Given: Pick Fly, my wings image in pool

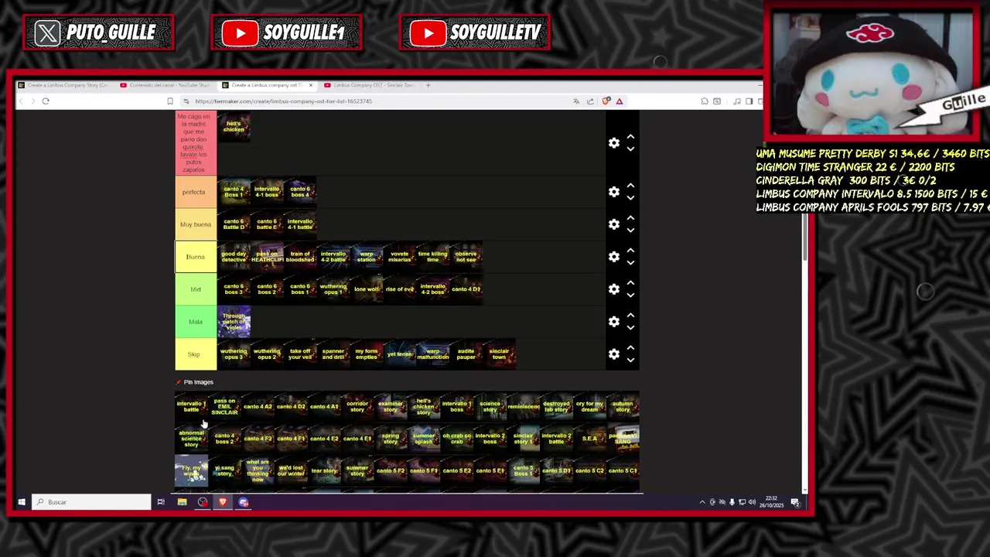Looking at the screenshot, I should 191,471.
